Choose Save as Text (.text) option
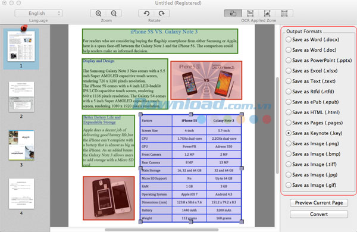357x232 pixels. point(311,81)
